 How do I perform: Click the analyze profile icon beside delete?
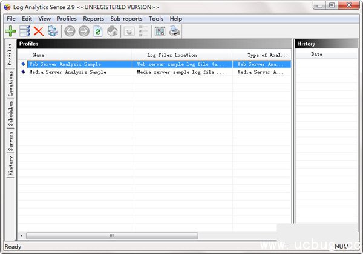coord(53,31)
